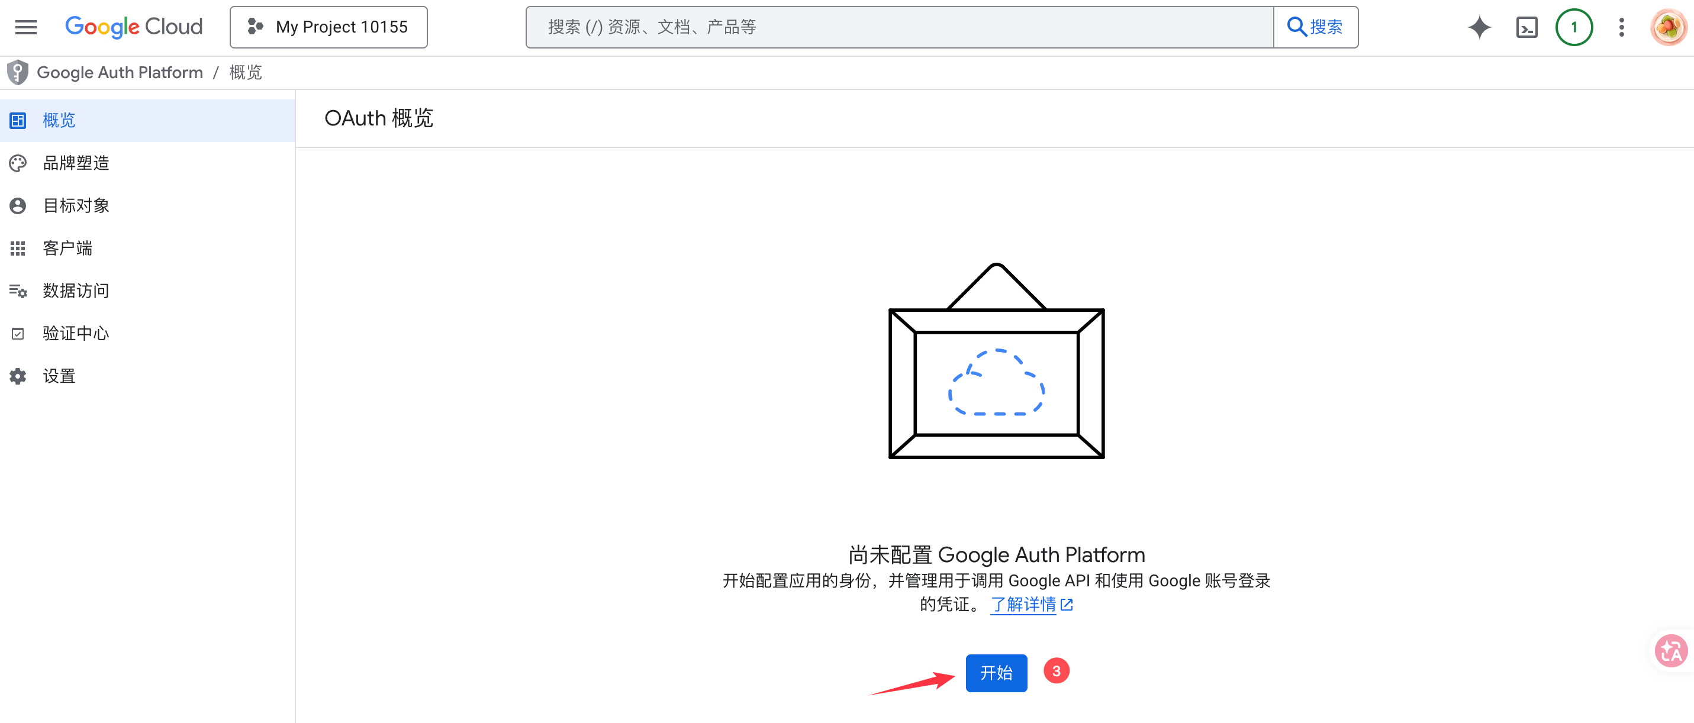
Task: Click the 目标对象 person icon
Action: coord(18,206)
